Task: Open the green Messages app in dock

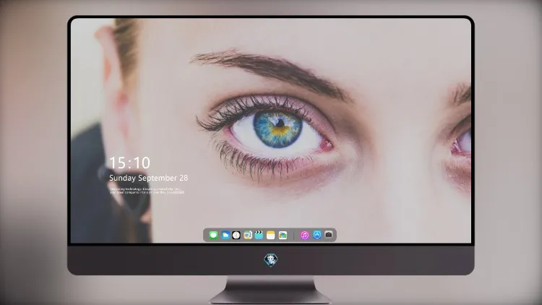Action: [213, 235]
